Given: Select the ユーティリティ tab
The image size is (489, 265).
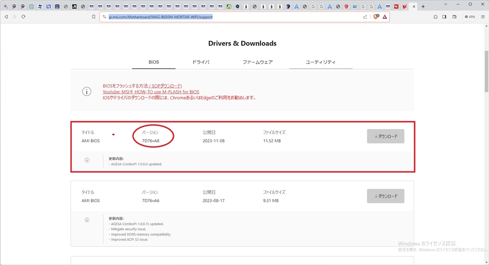Looking at the screenshot, I should point(320,62).
